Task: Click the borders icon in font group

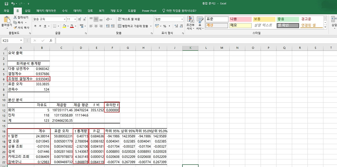Action: tap(54, 26)
